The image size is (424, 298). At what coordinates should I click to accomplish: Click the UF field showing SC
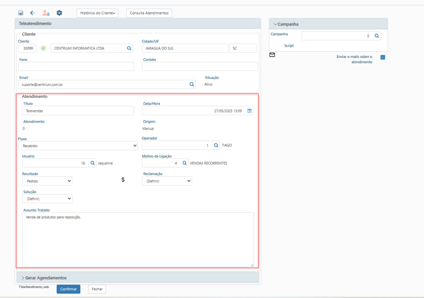pyautogui.click(x=243, y=48)
